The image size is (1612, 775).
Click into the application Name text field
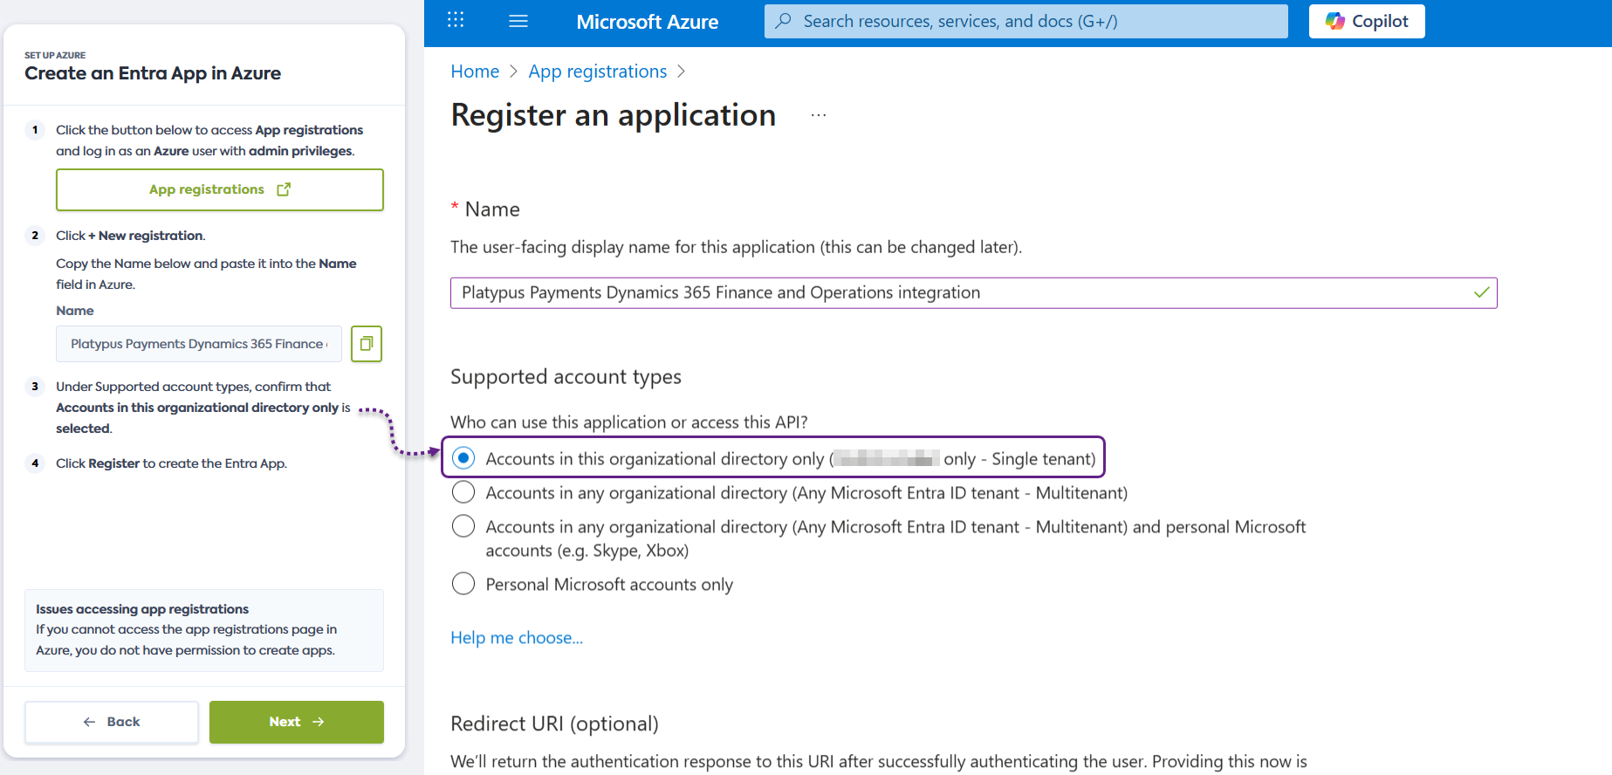pyautogui.click(x=960, y=293)
